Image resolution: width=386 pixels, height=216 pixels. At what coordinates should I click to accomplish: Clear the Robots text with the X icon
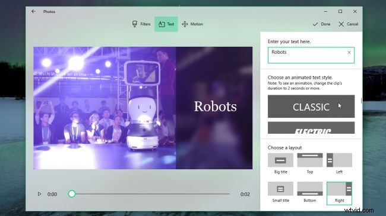[x=349, y=52]
